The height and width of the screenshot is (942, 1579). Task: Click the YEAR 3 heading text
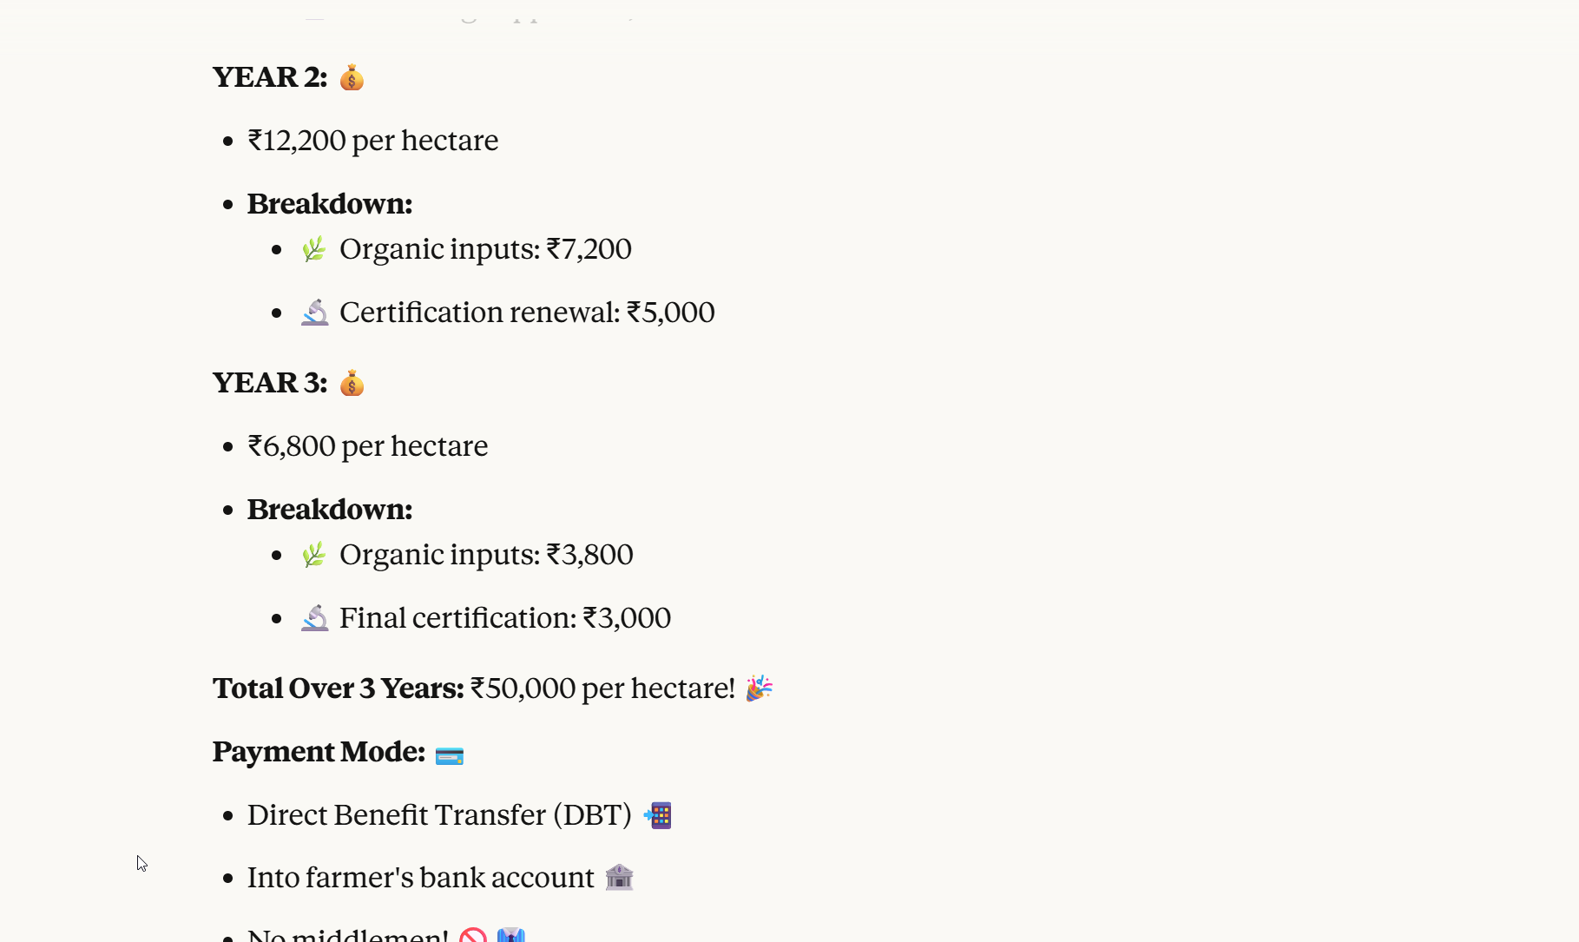click(x=269, y=383)
